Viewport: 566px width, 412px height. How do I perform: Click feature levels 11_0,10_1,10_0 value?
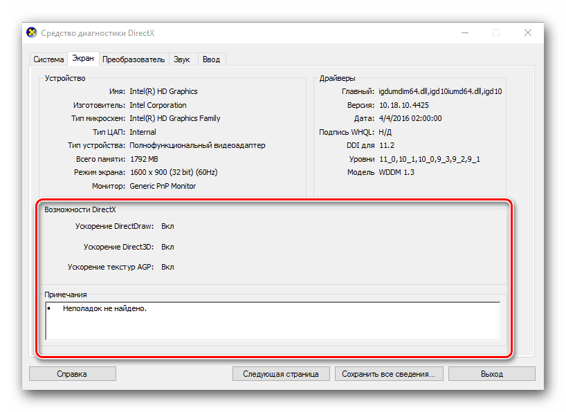click(x=430, y=159)
